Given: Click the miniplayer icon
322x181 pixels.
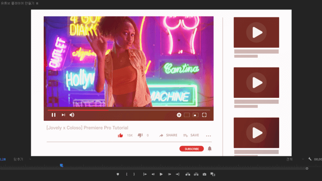Looking at the screenshot, I should pyautogui.click(x=195, y=115).
